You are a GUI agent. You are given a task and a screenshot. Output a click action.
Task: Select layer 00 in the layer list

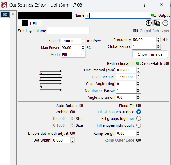[5, 15]
